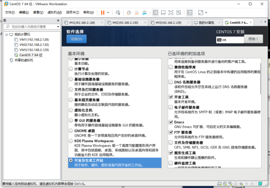Select VM1(192.168.2.128) in the library tree
The height and width of the screenshot is (188, 270).
(x=34, y=40)
